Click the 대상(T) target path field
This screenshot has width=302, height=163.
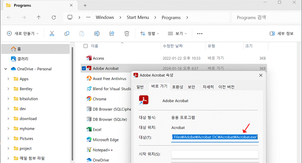215,137
